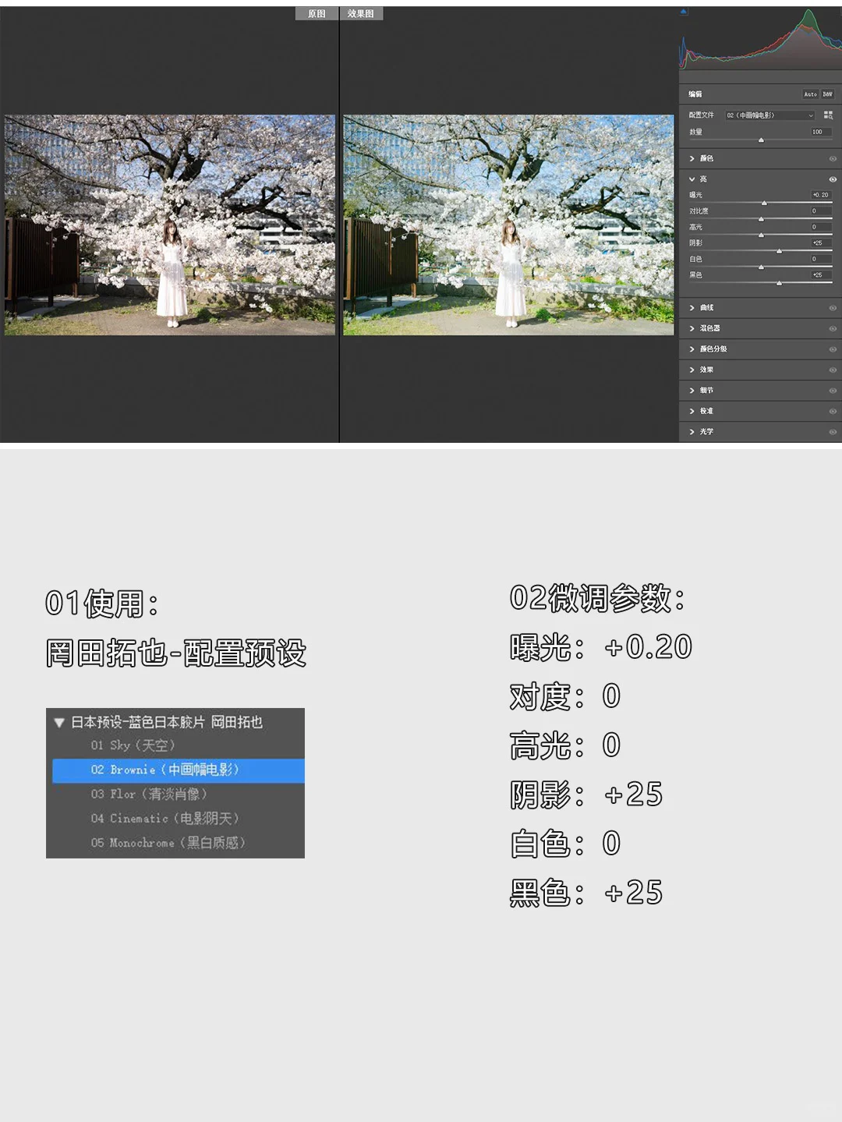Click the 曝光 exposure value field
Image resolution: width=842 pixels, height=1122 pixels.
tap(821, 195)
